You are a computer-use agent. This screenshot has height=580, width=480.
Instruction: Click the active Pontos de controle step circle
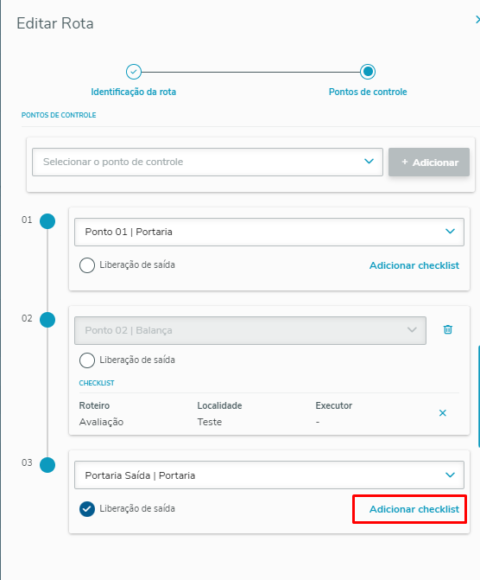[x=368, y=72]
